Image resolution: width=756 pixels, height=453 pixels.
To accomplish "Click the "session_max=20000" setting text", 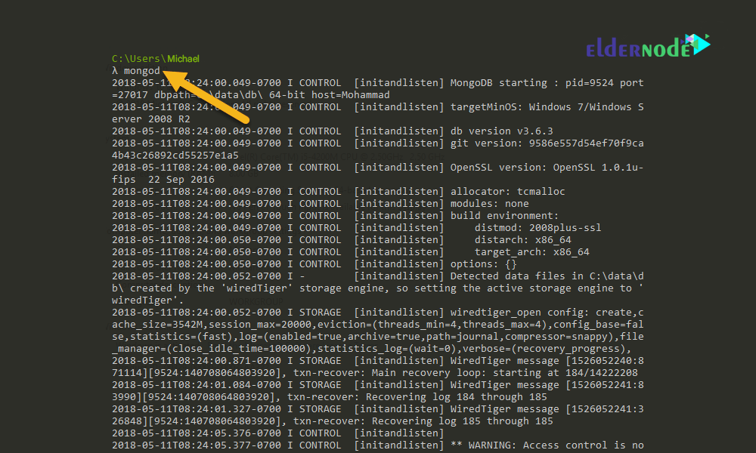I will pyautogui.click(x=260, y=325).
